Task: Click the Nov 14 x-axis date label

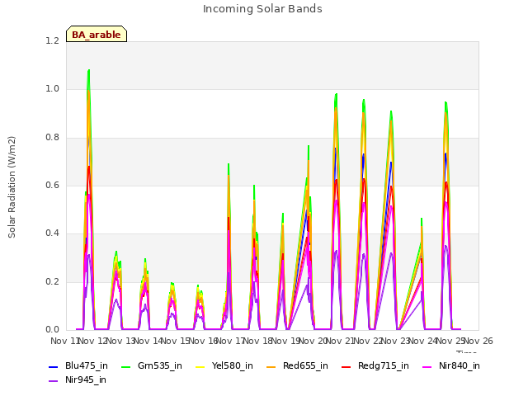Action: coord(148,341)
